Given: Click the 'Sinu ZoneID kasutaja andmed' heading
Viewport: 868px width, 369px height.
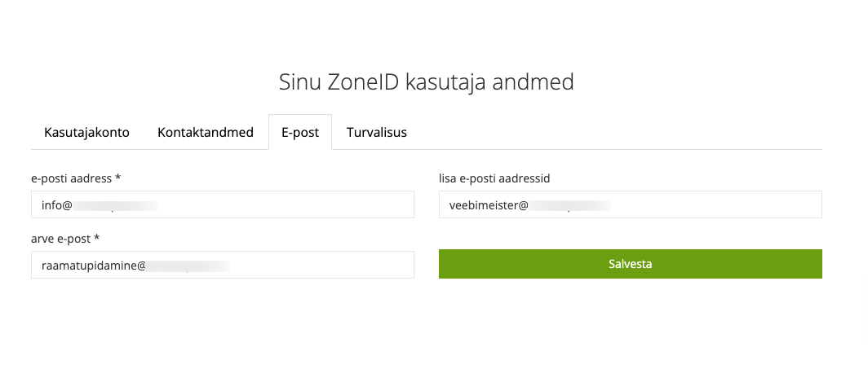Looking at the screenshot, I should tap(426, 82).
